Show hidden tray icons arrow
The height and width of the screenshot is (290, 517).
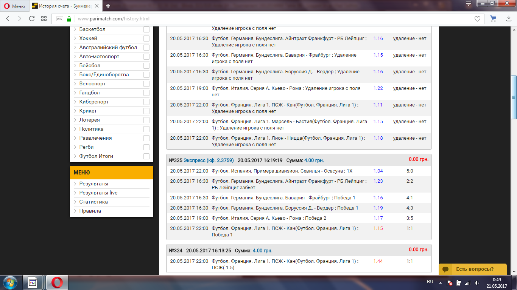[440, 282]
